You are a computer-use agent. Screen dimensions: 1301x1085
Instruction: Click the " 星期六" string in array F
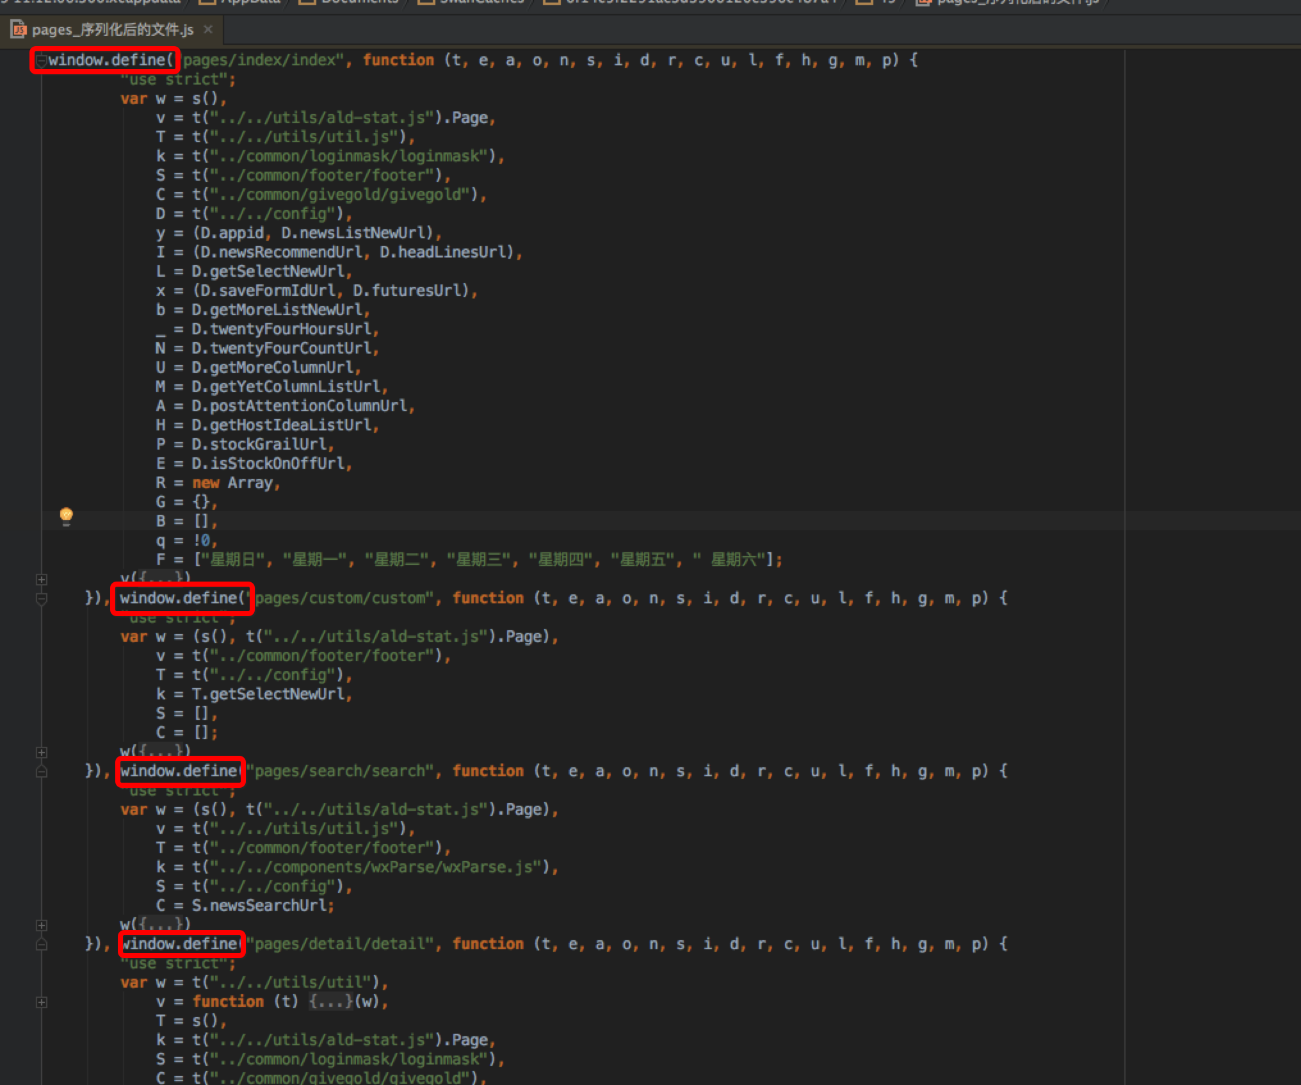click(x=729, y=560)
